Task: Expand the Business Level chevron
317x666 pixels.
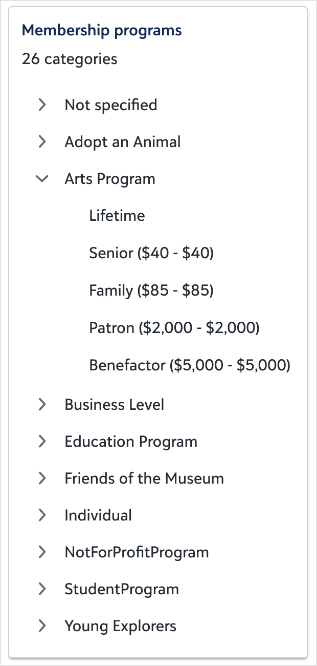Action: coord(42,405)
